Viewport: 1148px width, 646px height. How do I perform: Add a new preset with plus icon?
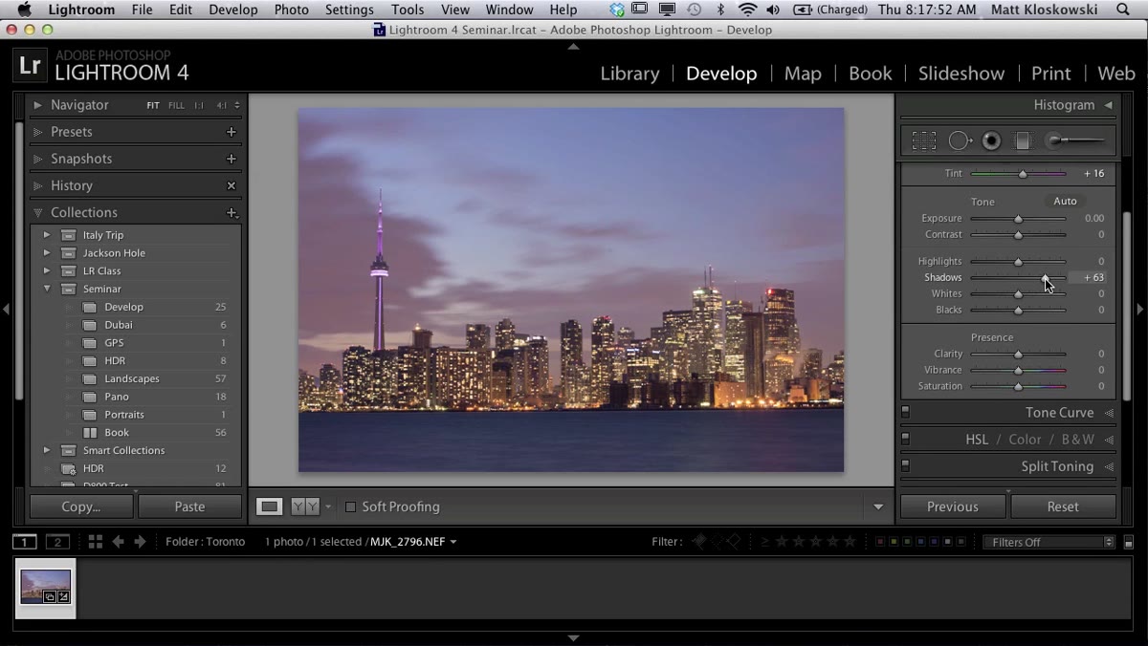click(x=231, y=132)
